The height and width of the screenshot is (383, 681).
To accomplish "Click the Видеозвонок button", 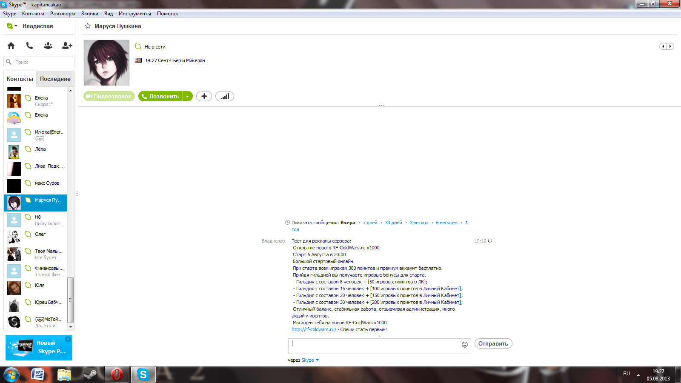I will [109, 96].
